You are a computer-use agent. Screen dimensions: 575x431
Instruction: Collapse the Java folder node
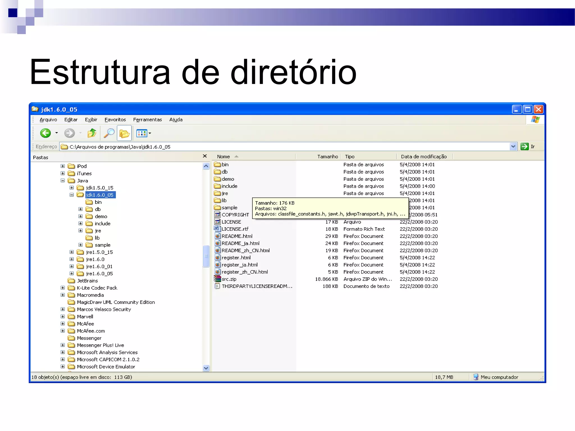(63, 180)
